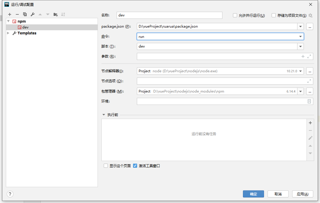The image size is (320, 203).
Task: Enable 允许并行运行 checkbox
Action: [x=235, y=15]
